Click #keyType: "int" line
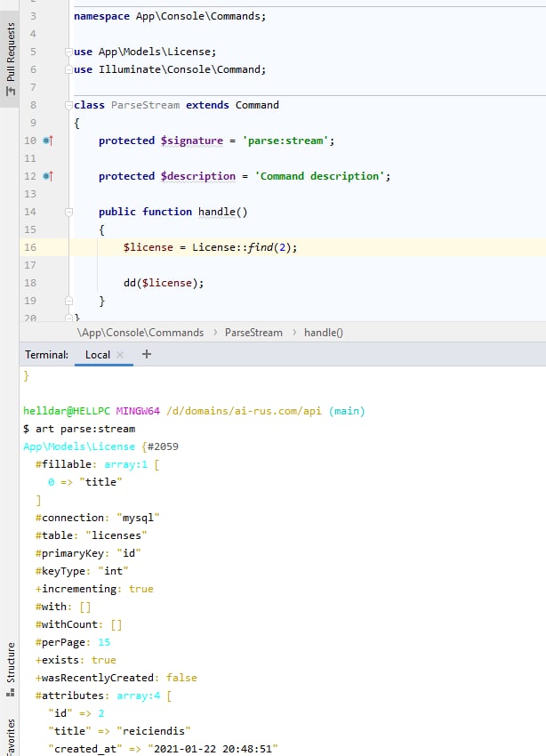546x756 pixels. pos(82,571)
